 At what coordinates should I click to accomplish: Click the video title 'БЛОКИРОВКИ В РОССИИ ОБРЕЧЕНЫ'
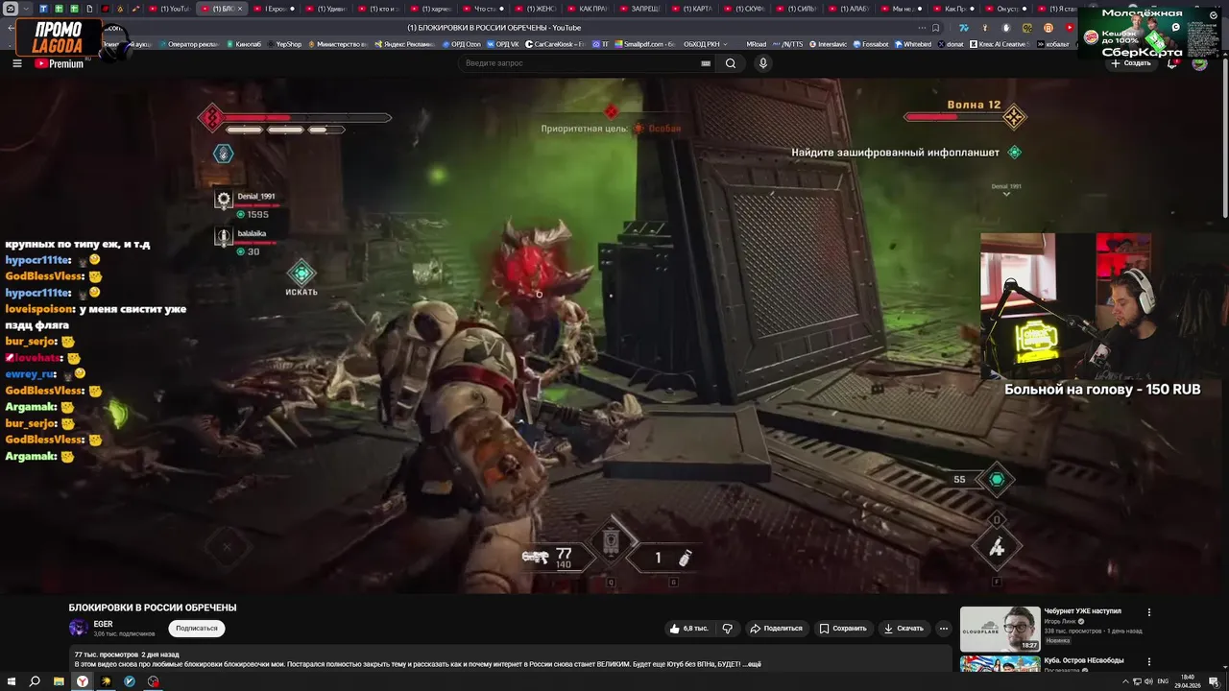pyautogui.click(x=153, y=608)
